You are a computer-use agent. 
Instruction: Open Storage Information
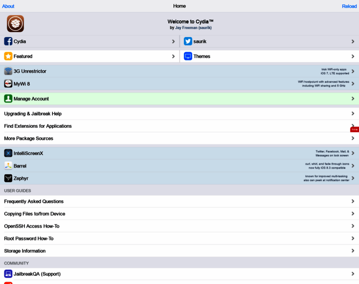(179, 251)
